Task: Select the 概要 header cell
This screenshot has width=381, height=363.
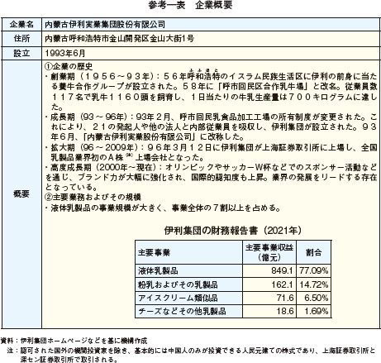Action: point(21,194)
